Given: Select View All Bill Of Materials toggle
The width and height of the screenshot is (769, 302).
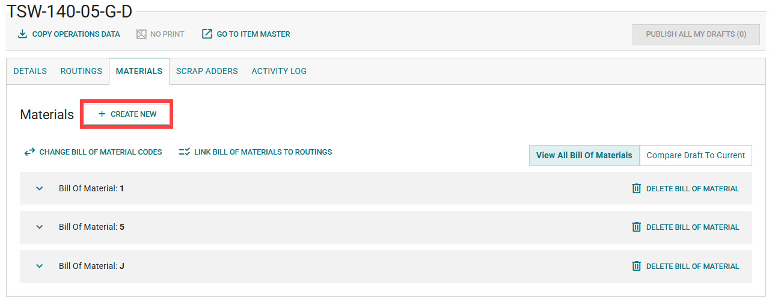Looking at the screenshot, I should (584, 155).
